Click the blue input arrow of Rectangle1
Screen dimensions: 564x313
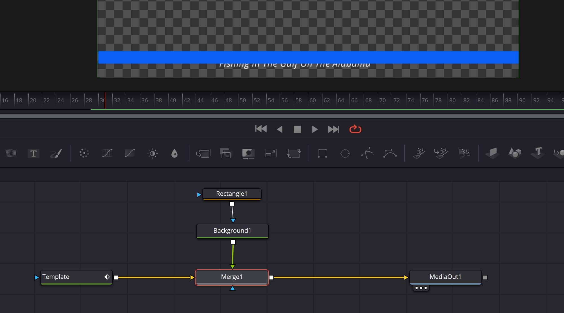click(199, 195)
